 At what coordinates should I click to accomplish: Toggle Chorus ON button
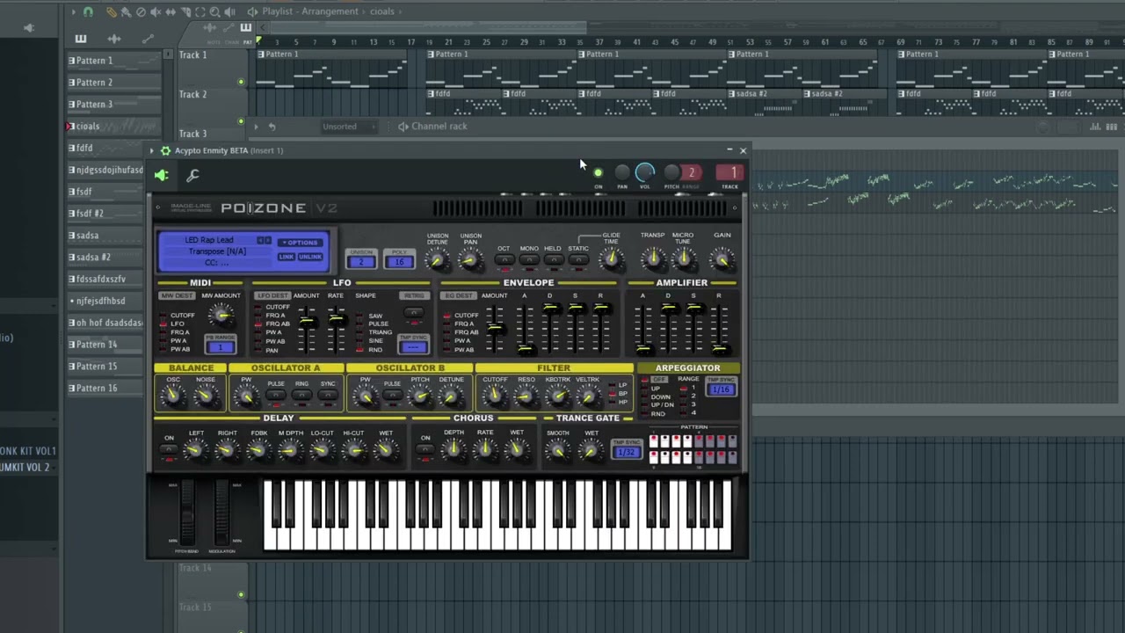click(x=425, y=449)
